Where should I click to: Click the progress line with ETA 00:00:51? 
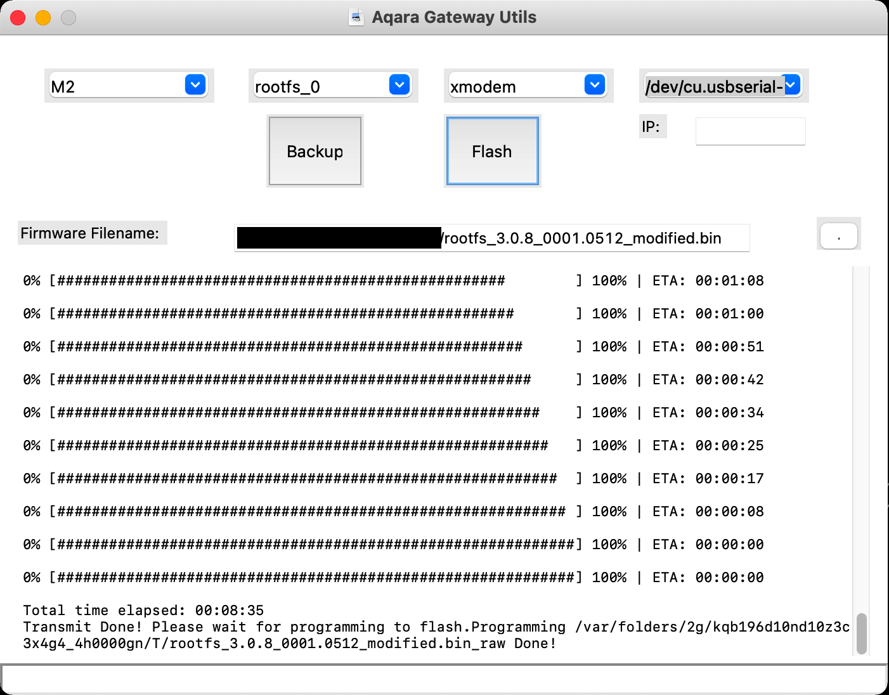393,346
